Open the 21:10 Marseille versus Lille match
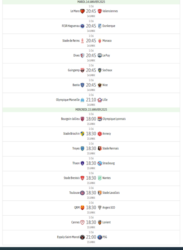183x250 pixels. (91, 100)
